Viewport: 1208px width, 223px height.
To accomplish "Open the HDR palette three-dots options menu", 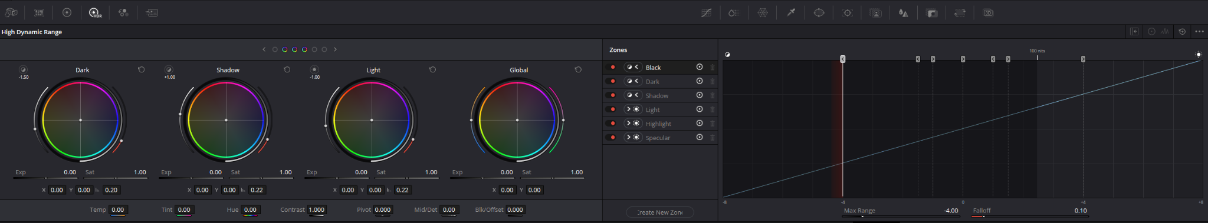I will point(1199,32).
